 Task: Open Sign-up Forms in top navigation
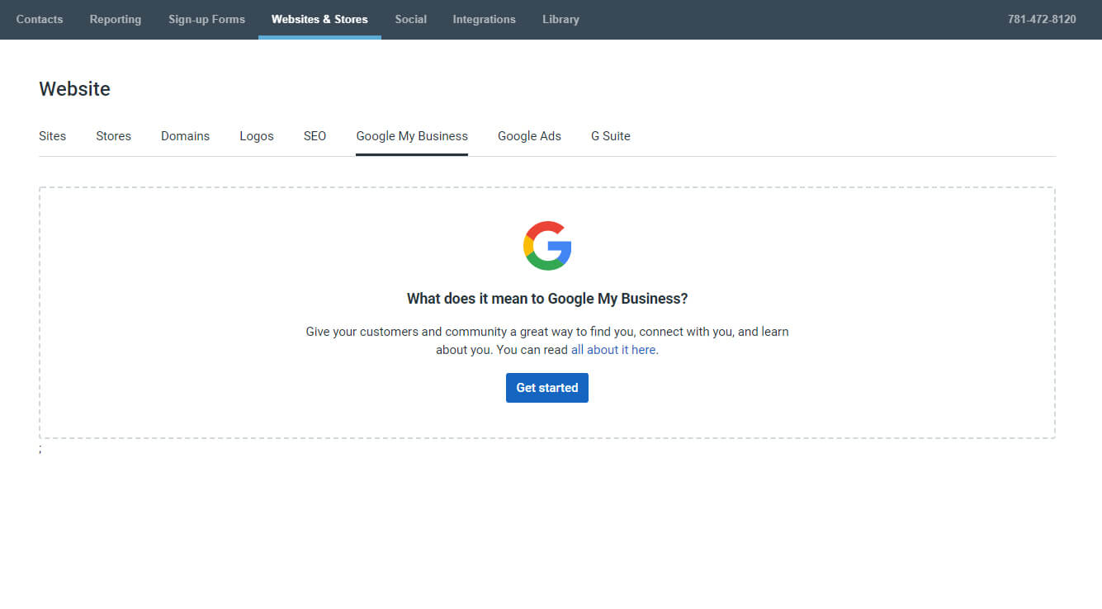pyautogui.click(x=206, y=19)
